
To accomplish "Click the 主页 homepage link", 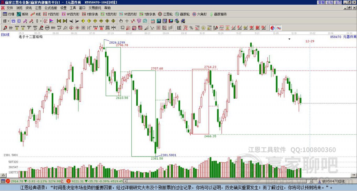I will [x=338, y=2].
